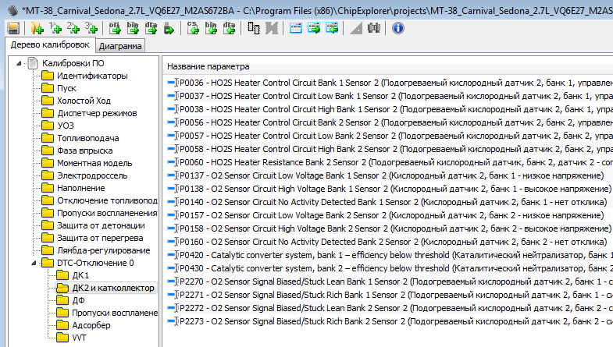Click the open project folder icon

37,28
